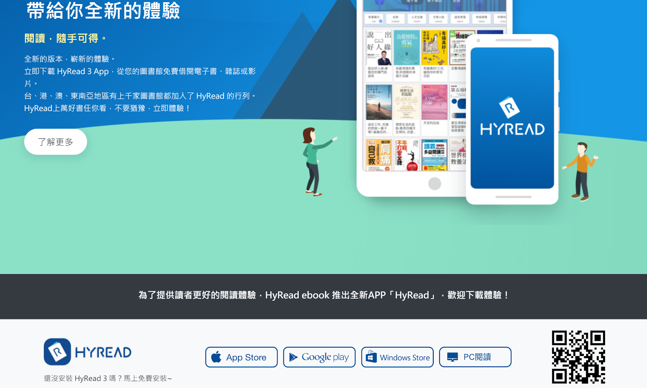
Task: Open the 影音 tab on the tablet mockup
Action: pyautogui.click(x=456, y=2)
